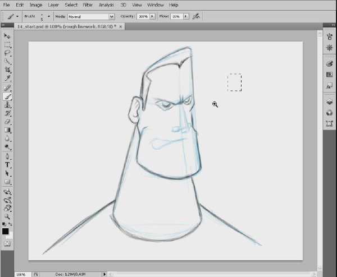Open the Window menu
Image resolution: width=337 pixels, height=277 pixels.
click(156, 4)
